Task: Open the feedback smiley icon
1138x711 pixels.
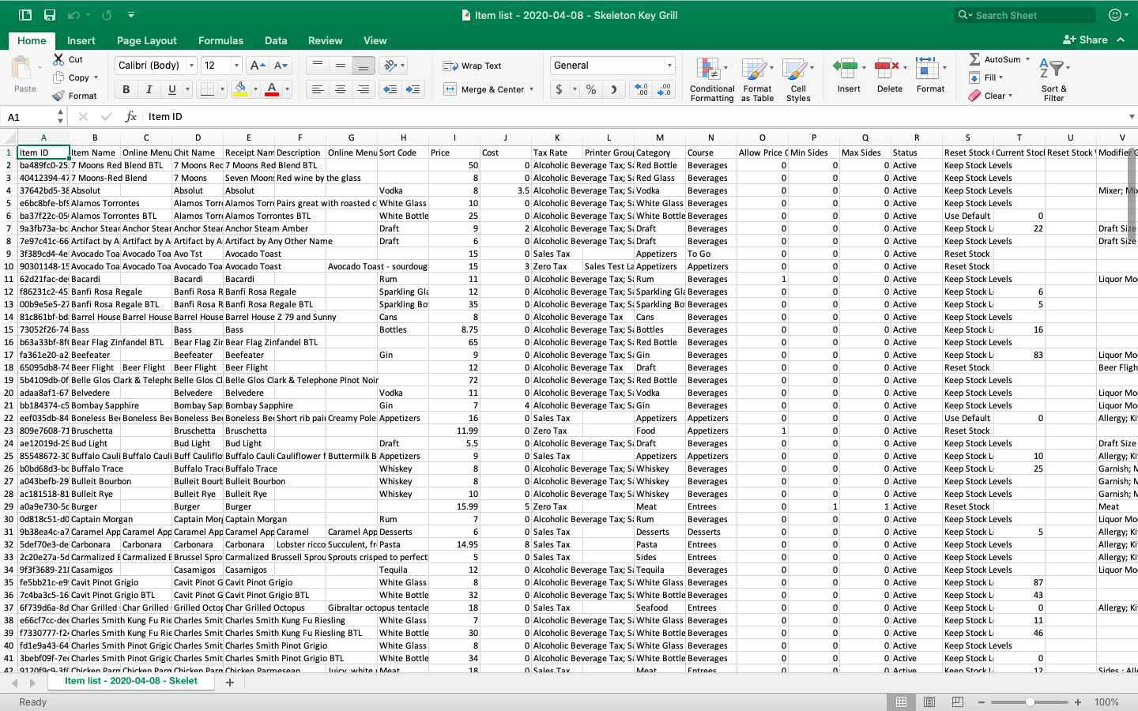Action: point(1115,15)
